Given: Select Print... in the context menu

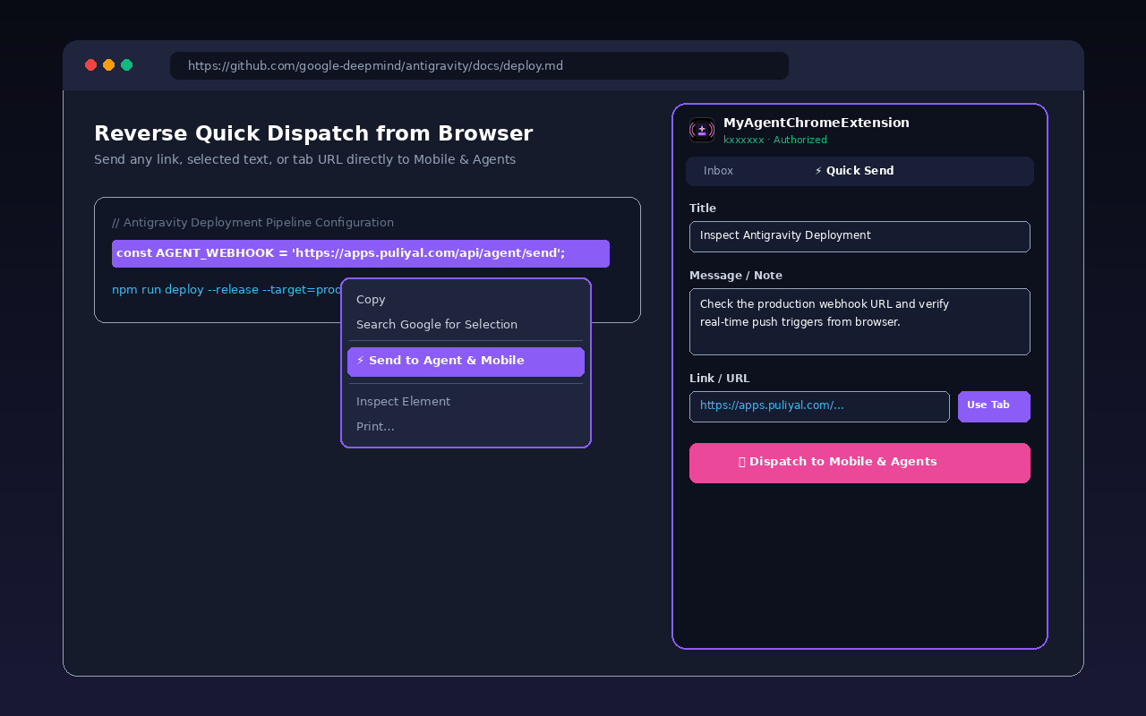Looking at the screenshot, I should 466,427.
